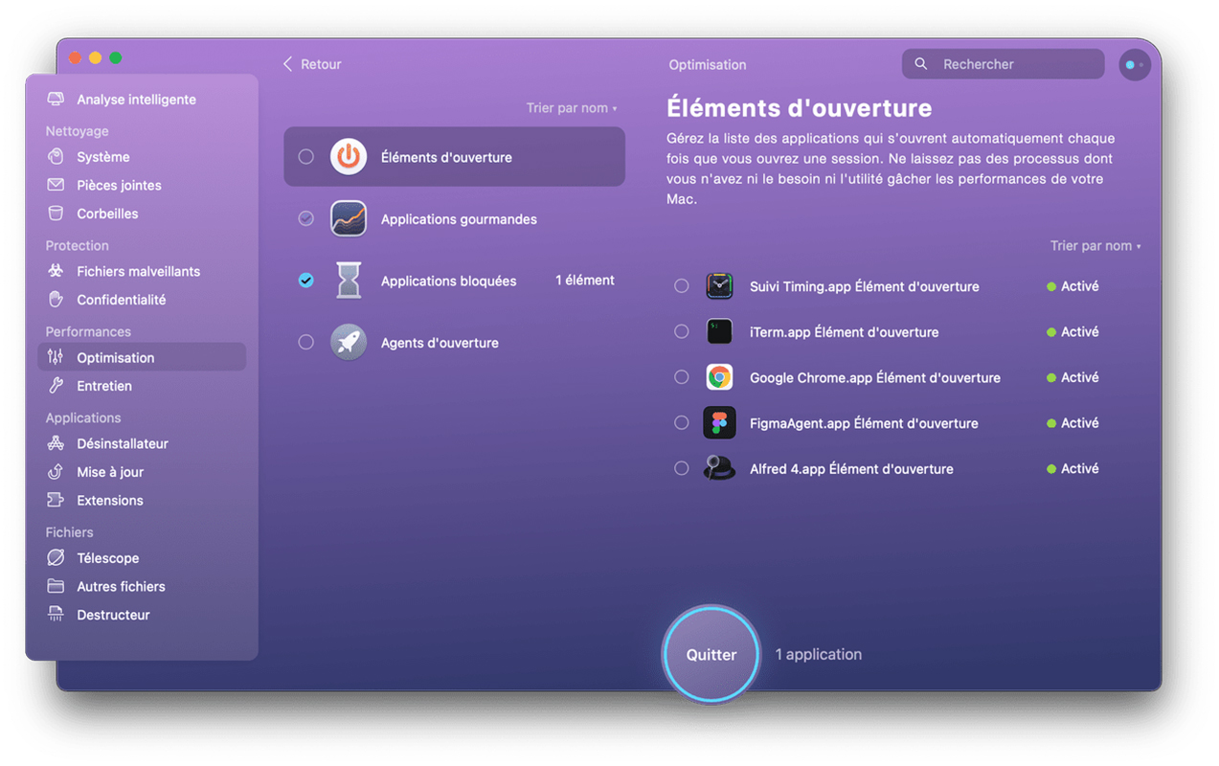1219x766 pixels.
Task: Click the Agents d'ouverture rocket icon
Action: point(349,342)
